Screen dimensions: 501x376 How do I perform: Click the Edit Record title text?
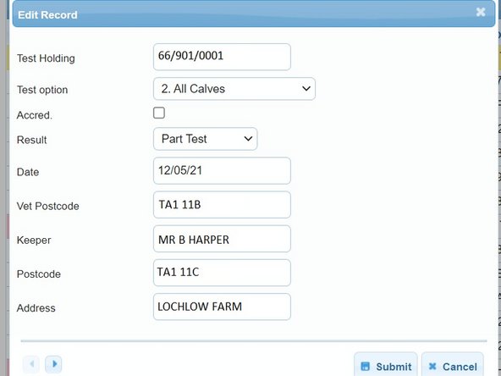pyautogui.click(x=47, y=15)
